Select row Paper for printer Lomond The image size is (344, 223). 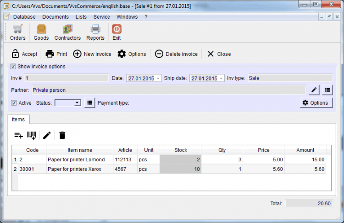point(169,159)
